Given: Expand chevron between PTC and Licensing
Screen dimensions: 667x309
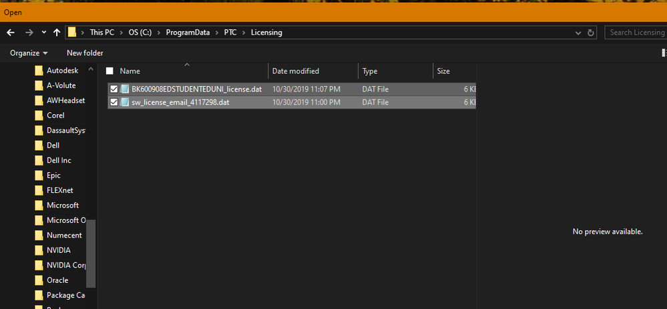Looking at the screenshot, I should (244, 32).
